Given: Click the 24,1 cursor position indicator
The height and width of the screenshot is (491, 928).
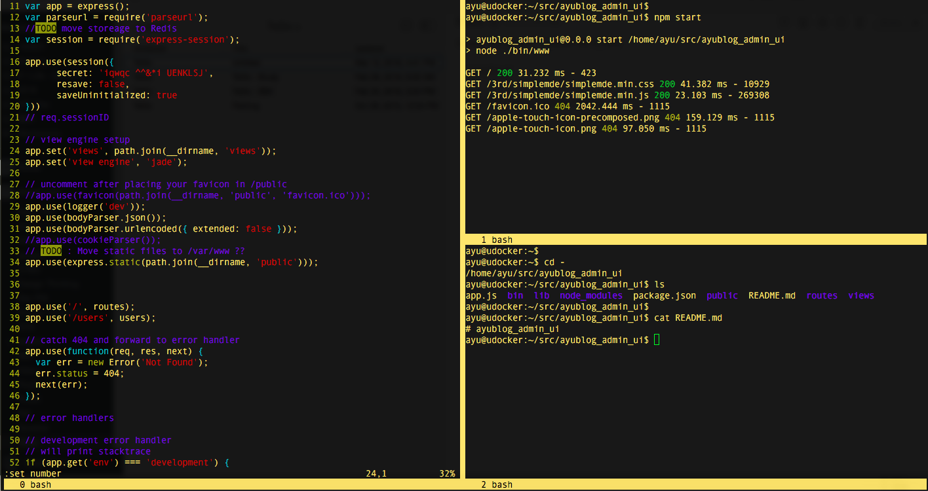Looking at the screenshot, I should 375,473.
